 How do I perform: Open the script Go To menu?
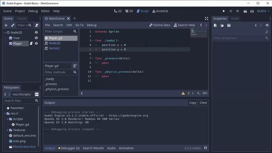pos(79,25)
